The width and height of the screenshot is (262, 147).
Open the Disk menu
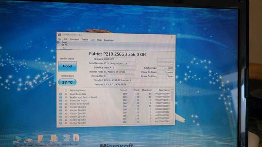[x=92, y=40]
